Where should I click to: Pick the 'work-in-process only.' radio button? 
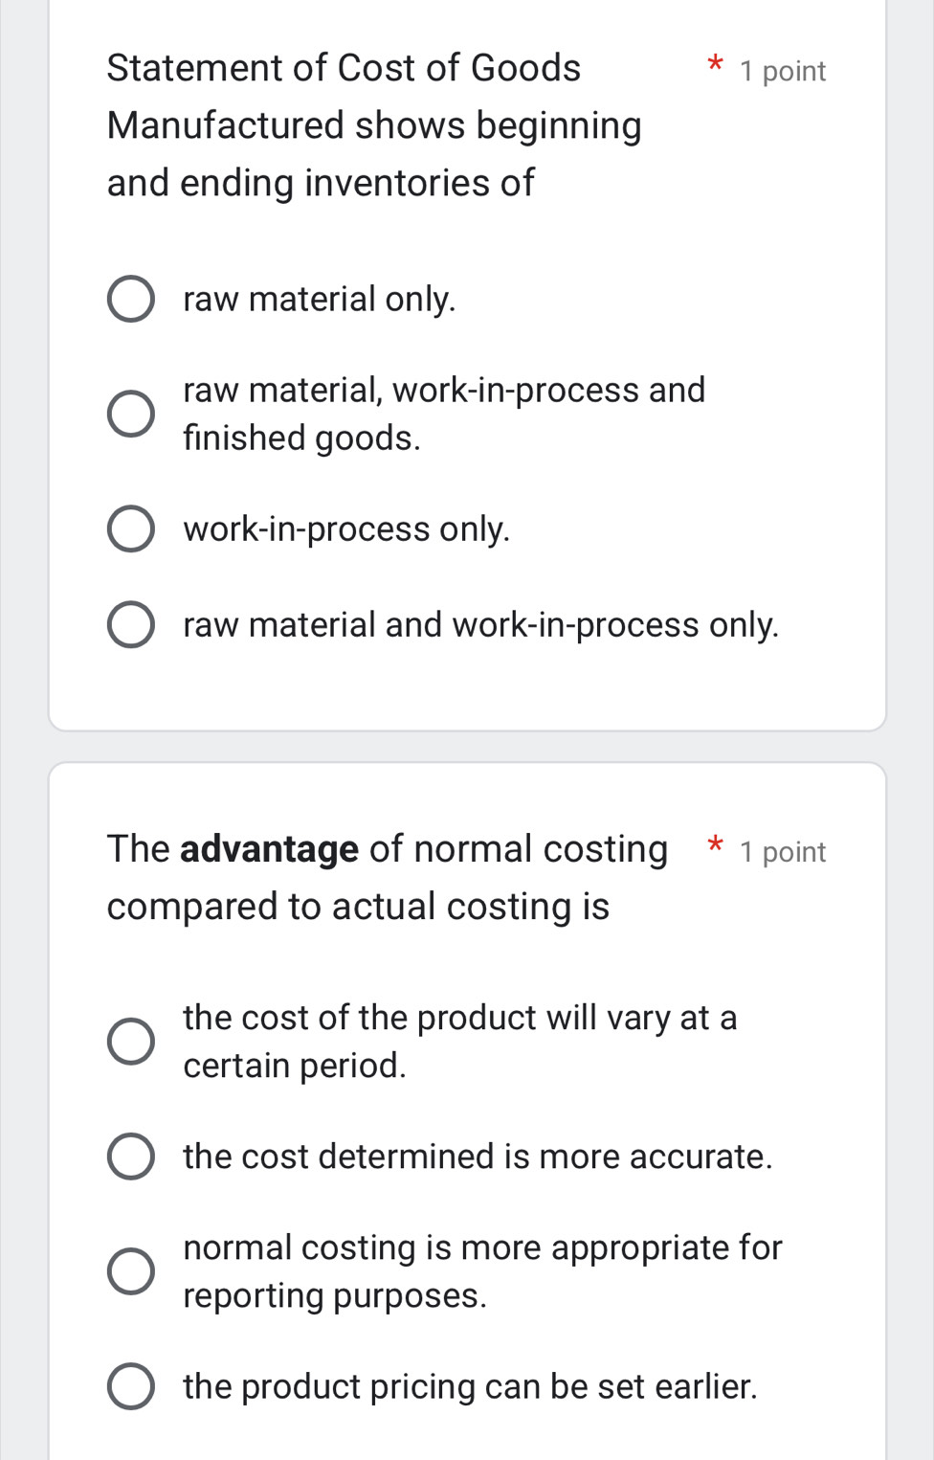pos(130,529)
